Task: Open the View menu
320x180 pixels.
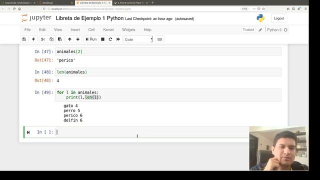Action: click(x=58, y=30)
